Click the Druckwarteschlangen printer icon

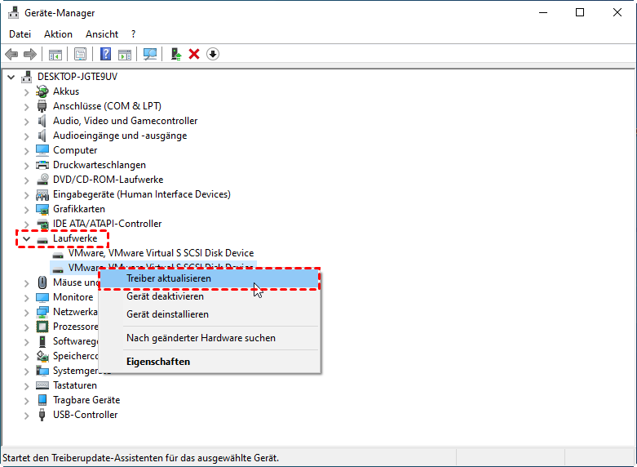42,165
